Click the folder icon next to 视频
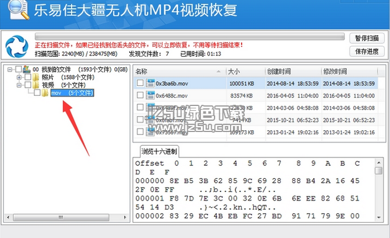Viewport: 390px width, 238px height. click(36, 85)
